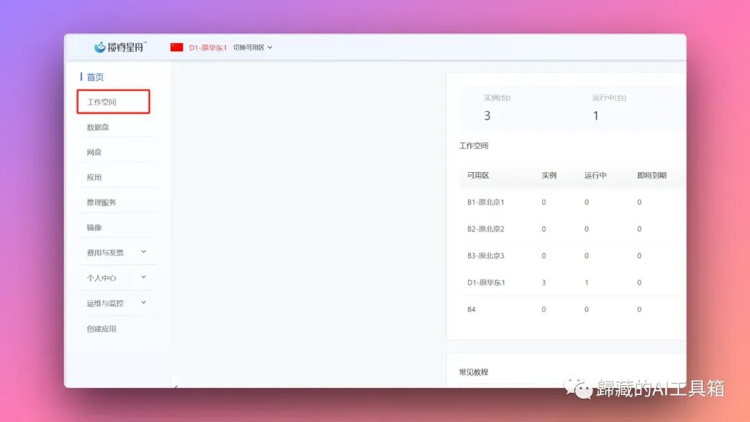Expand the 费用与发票 submenu

pyautogui.click(x=116, y=253)
